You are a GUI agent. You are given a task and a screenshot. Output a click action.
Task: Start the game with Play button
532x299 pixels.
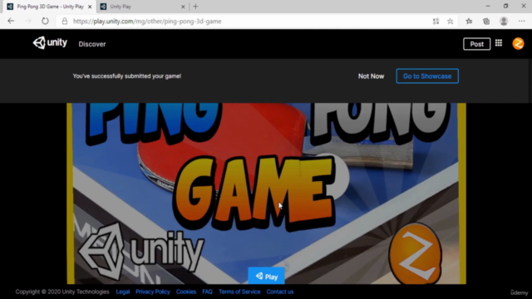266,276
